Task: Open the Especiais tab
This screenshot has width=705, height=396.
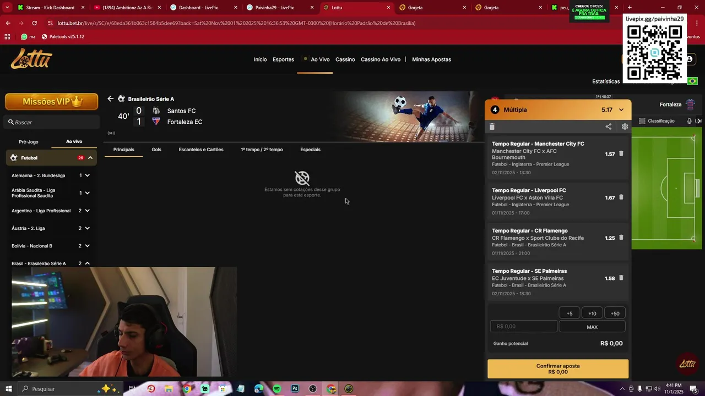Action: pyautogui.click(x=310, y=150)
